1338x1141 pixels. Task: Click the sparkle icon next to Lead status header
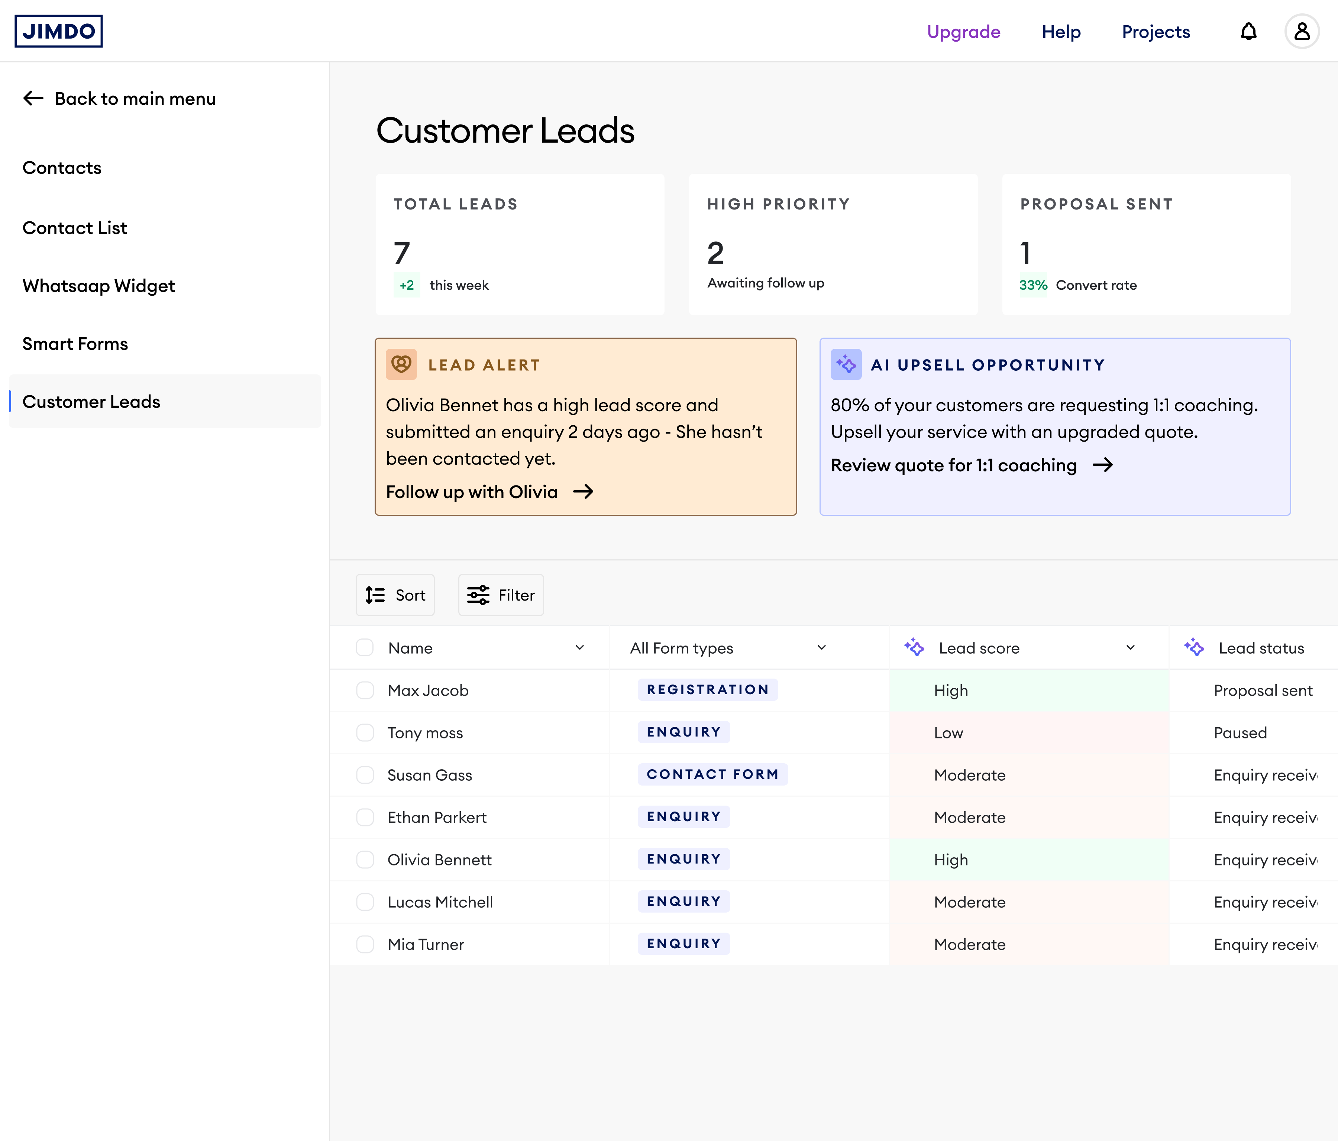tap(1195, 647)
